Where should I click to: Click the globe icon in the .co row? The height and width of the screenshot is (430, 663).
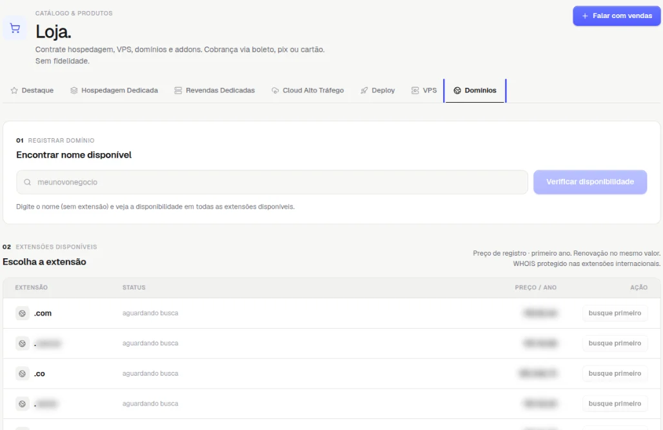(23, 374)
